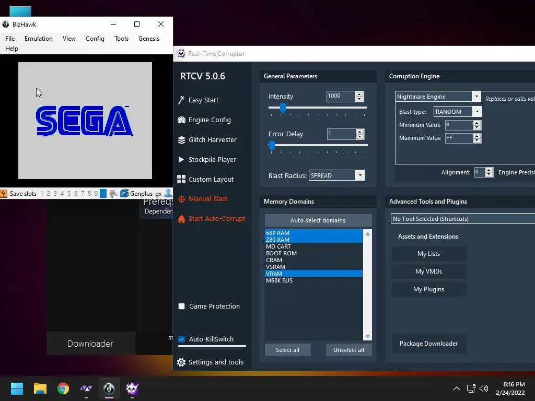The width and height of the screenshot is (535, 401).
Task: Increase Intensity with the up arrow
Action: click(x=359, y=94)
